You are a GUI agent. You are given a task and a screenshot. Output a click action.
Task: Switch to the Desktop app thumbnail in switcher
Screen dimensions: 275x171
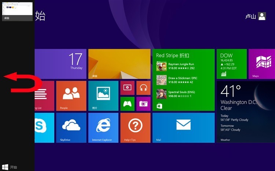tap(17, 12)
